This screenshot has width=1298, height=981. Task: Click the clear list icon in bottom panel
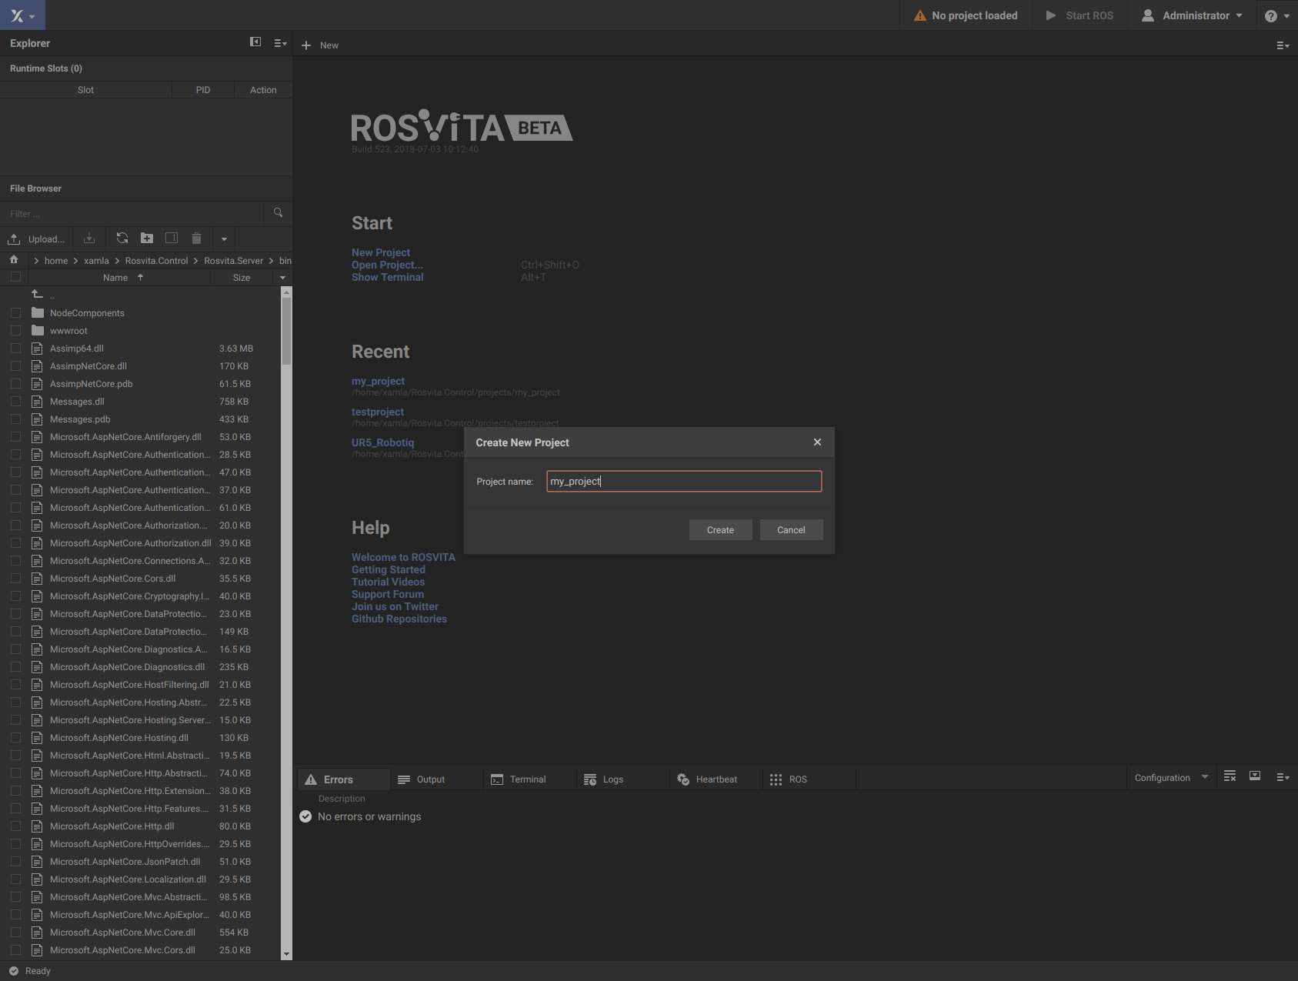click(1230, 776)
